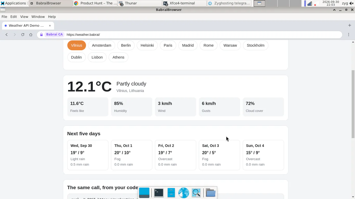Click the page vertical scrollbar thumb

click(353, 104)
